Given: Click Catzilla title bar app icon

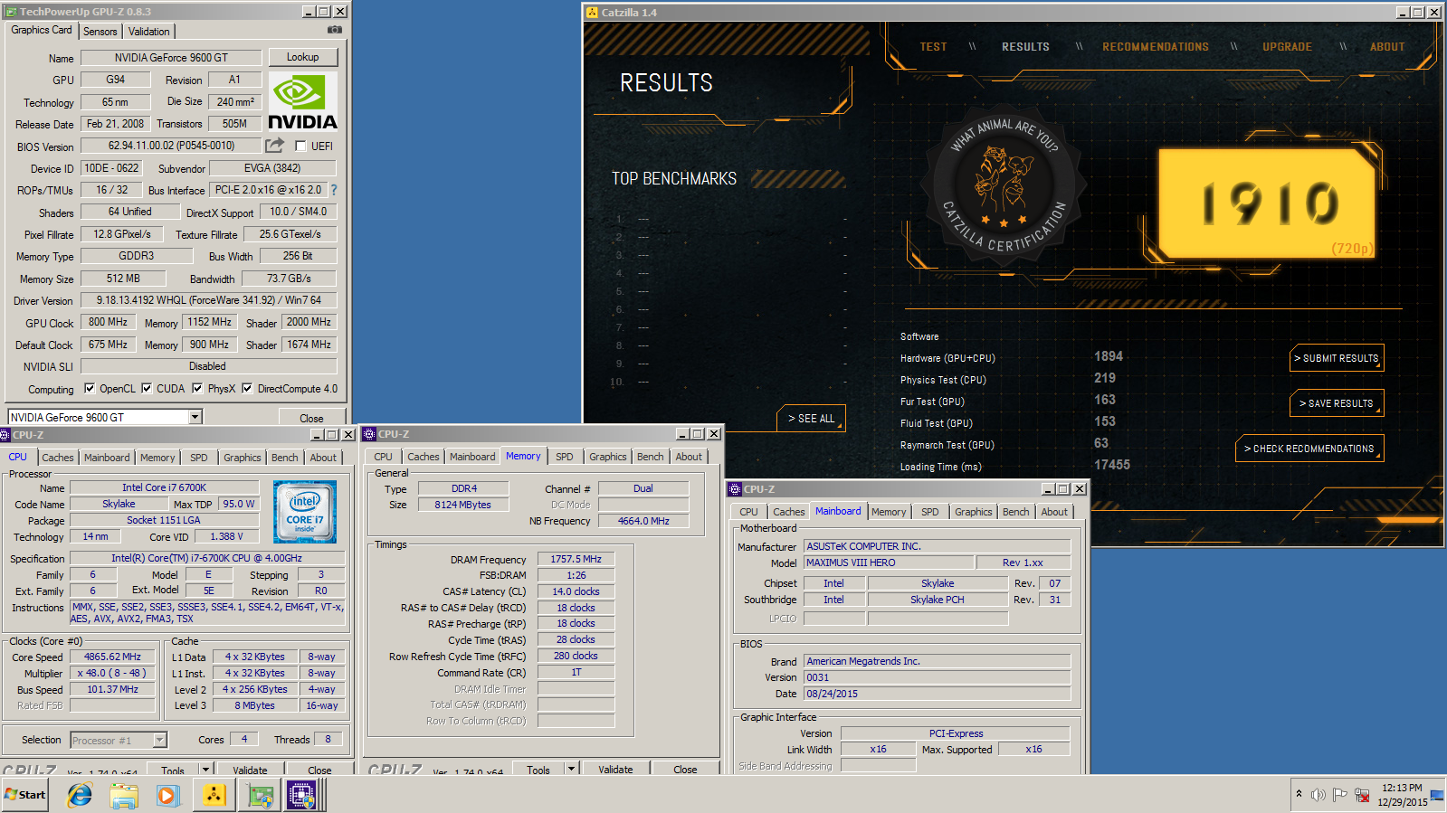Looking at the screenshot, I should point(593,13).
